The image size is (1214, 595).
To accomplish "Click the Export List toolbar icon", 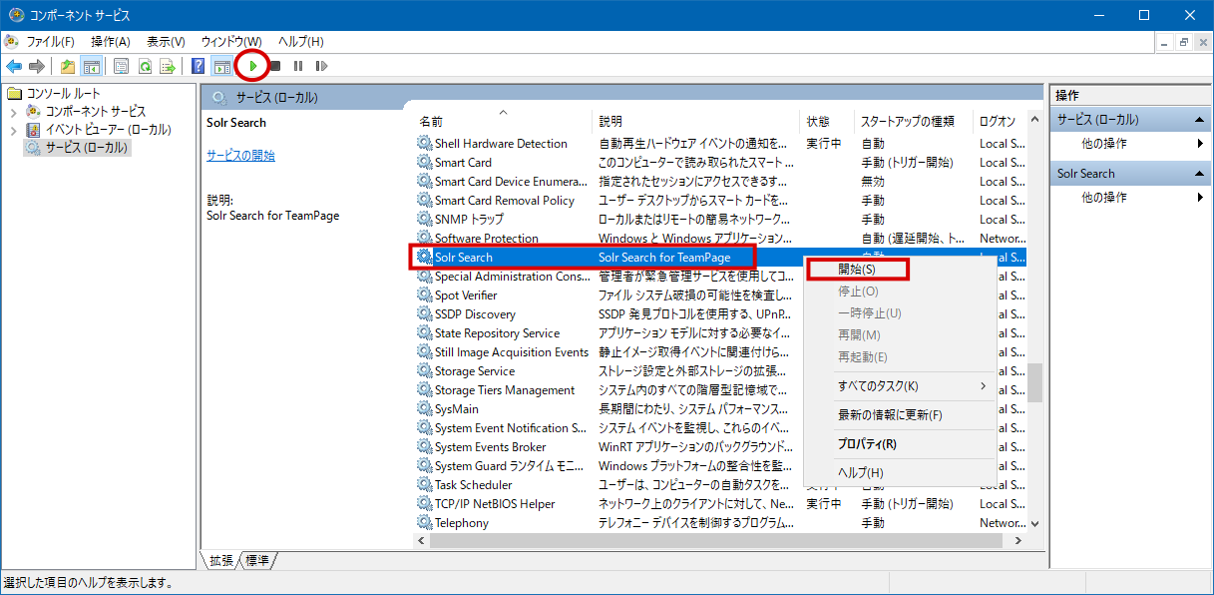I will [168, 66].
